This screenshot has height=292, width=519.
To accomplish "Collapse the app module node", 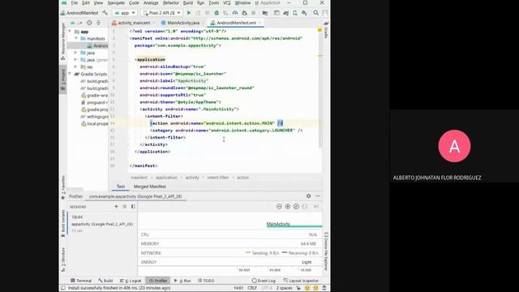I will click(x=70, y=32).
